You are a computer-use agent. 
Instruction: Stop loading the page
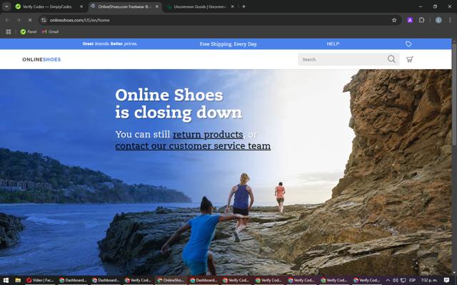point(30,20)
